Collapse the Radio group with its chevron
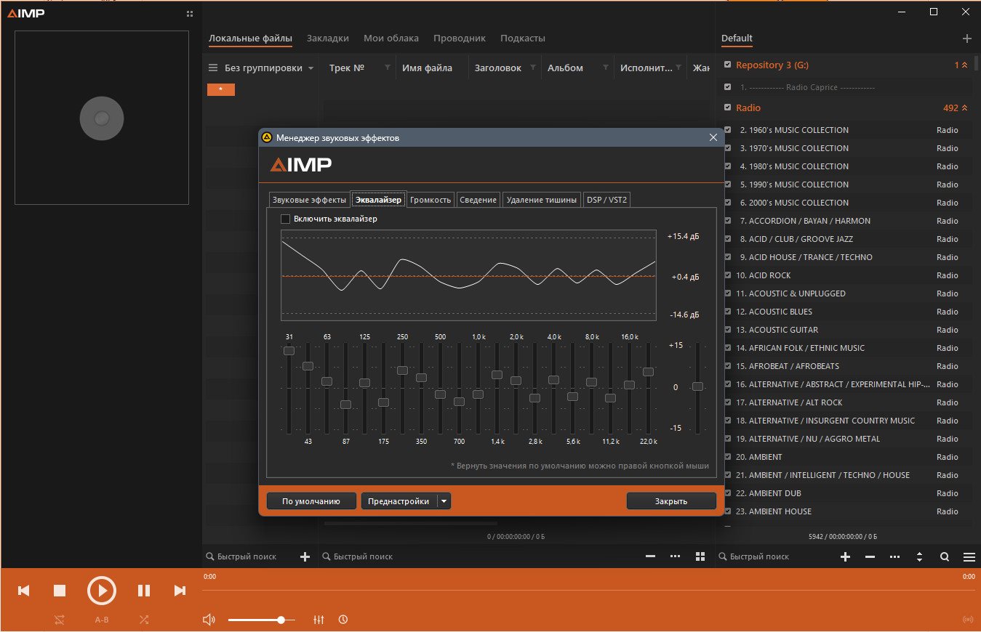The height and width of the screenshot is (632, 981). click(x=964, y=108)
